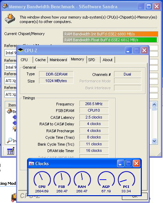
Task: Click the DRAM Idle Timer 16 clocks
Action: coord(94,150)
